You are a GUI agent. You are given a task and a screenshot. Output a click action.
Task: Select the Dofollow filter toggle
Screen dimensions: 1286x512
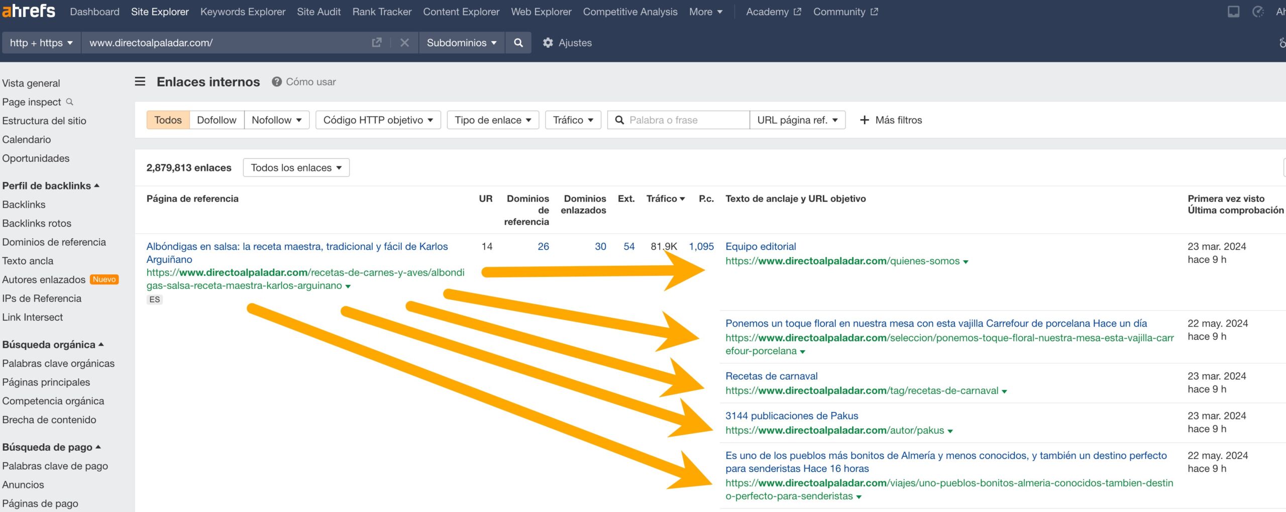coord(217,120)
